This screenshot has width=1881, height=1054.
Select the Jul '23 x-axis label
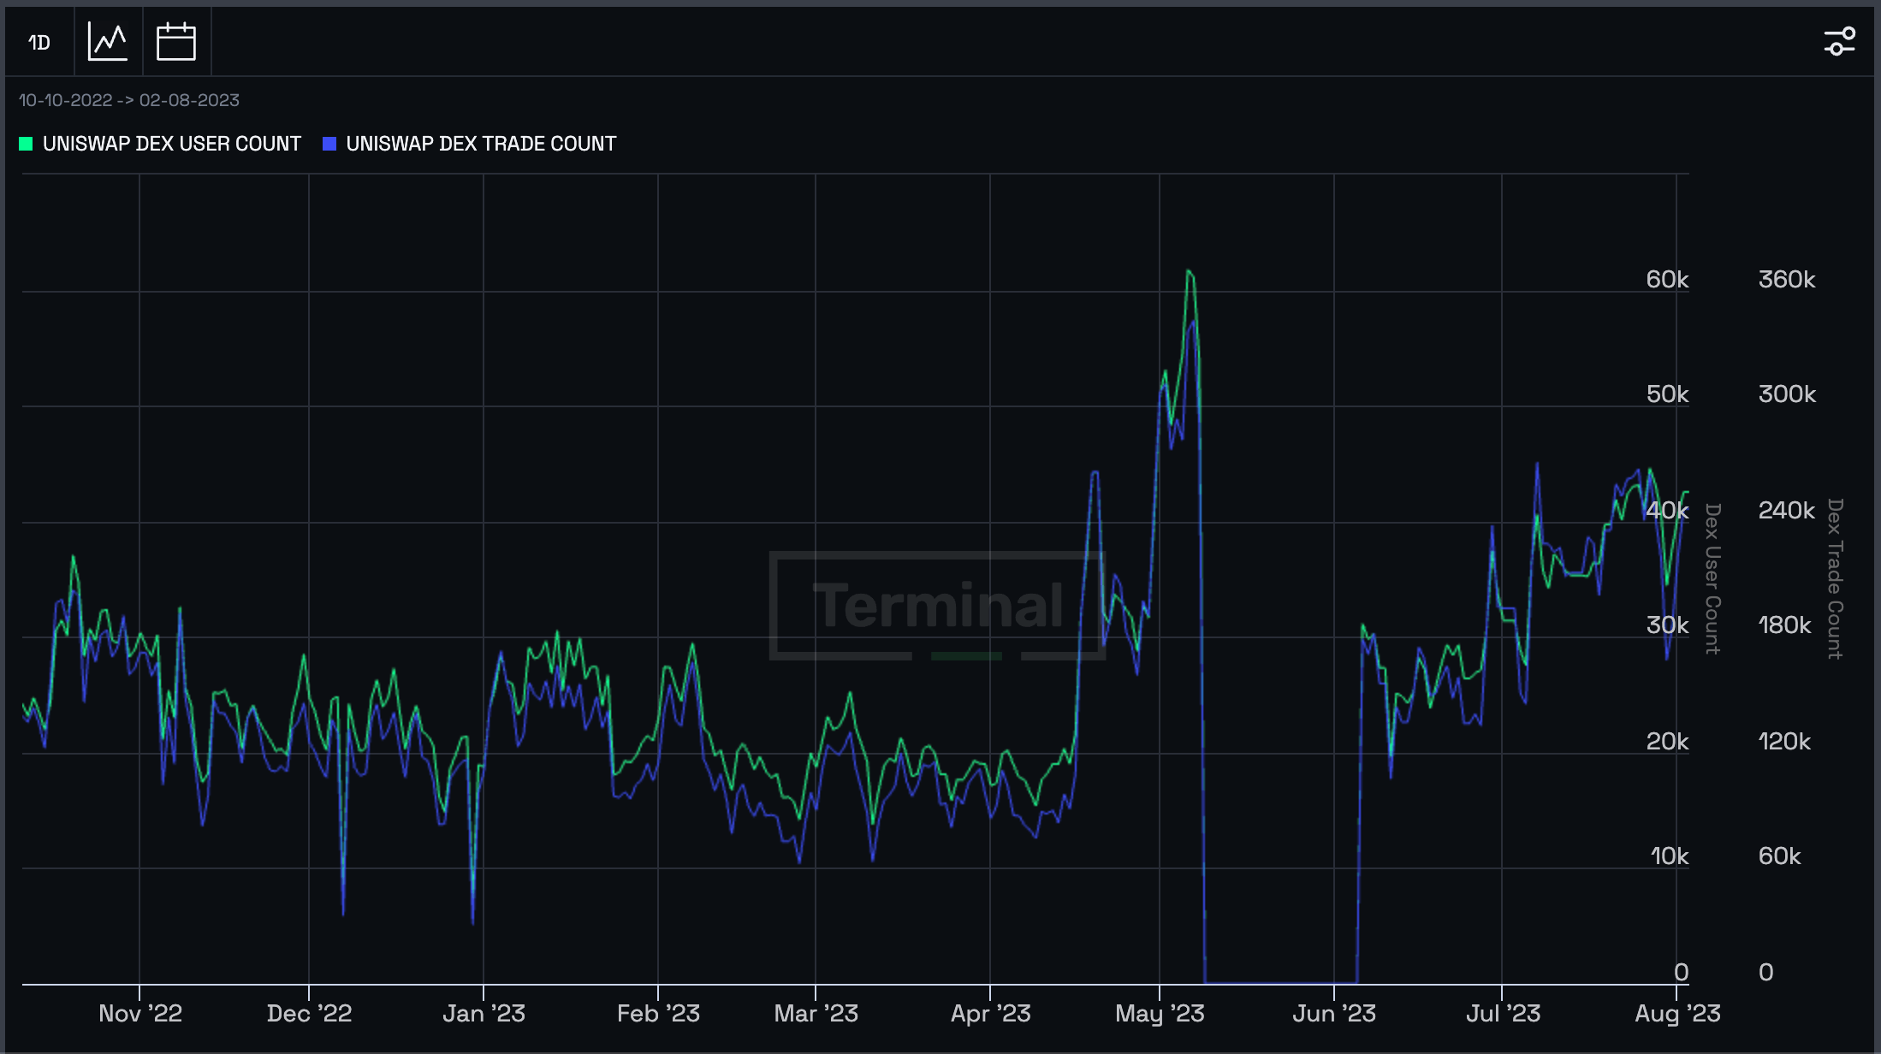(1504, 1014)
